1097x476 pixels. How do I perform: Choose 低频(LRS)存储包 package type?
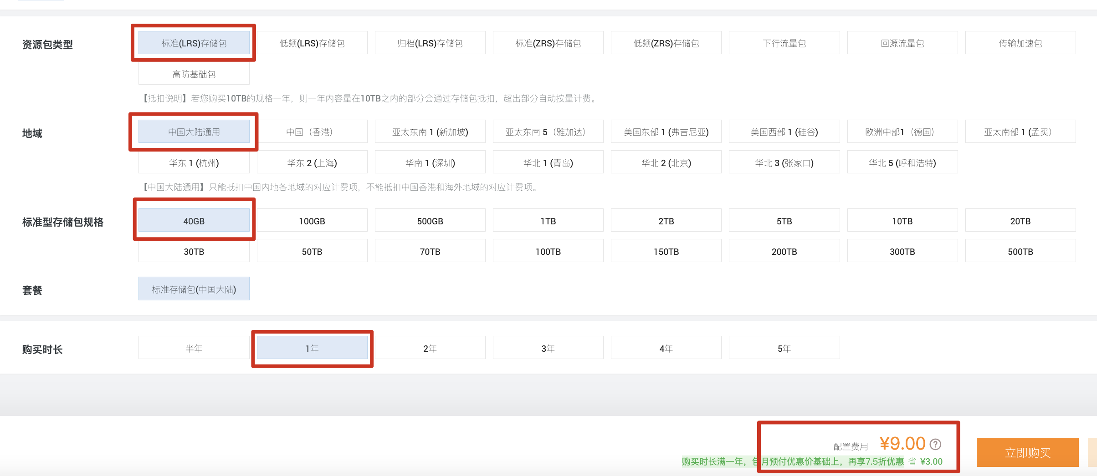coord(312,43)
